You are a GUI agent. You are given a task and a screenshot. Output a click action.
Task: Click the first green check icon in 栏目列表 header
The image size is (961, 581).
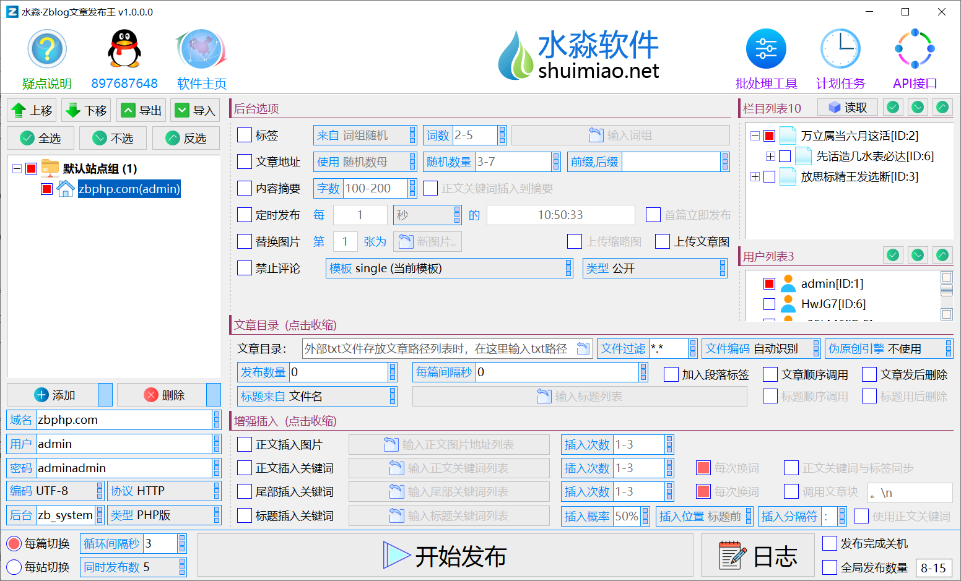(893, 108)
